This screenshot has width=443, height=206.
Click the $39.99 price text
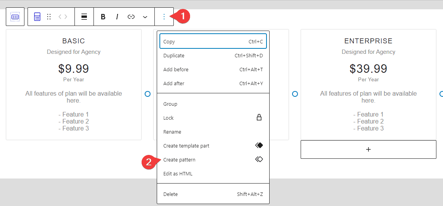point(369,69)
